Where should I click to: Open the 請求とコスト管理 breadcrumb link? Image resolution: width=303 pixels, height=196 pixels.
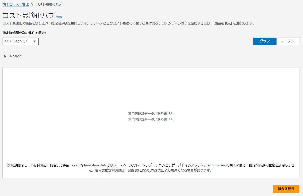(x=15, y=4)
